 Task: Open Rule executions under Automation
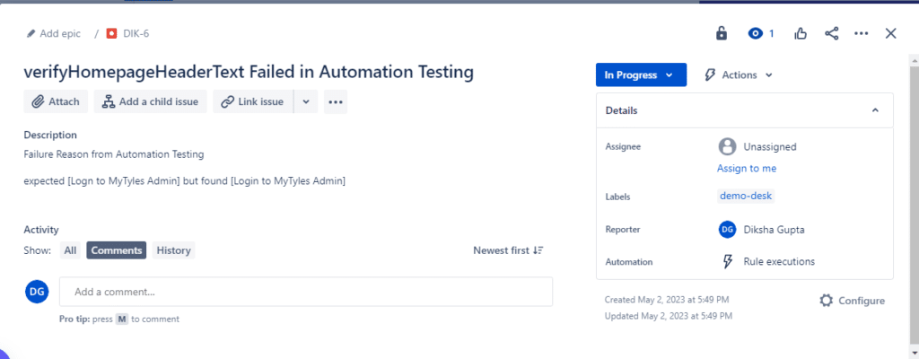pyautogui.click(x=768, y=262)
